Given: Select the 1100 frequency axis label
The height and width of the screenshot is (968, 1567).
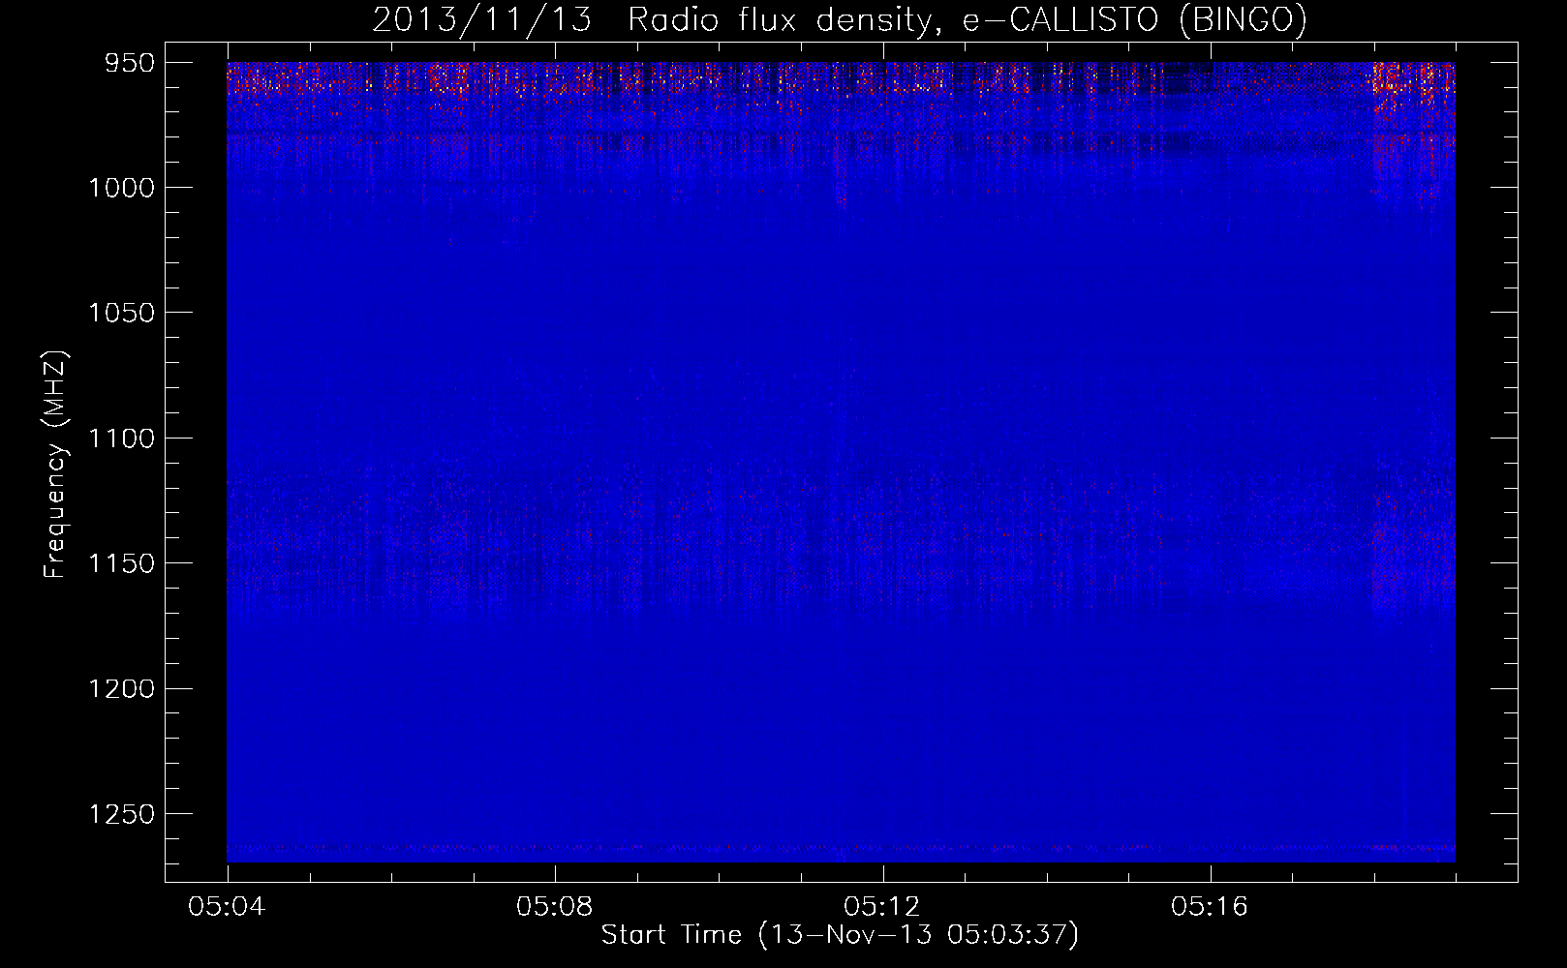Looking at the screenshot, I should pos(121,439).
